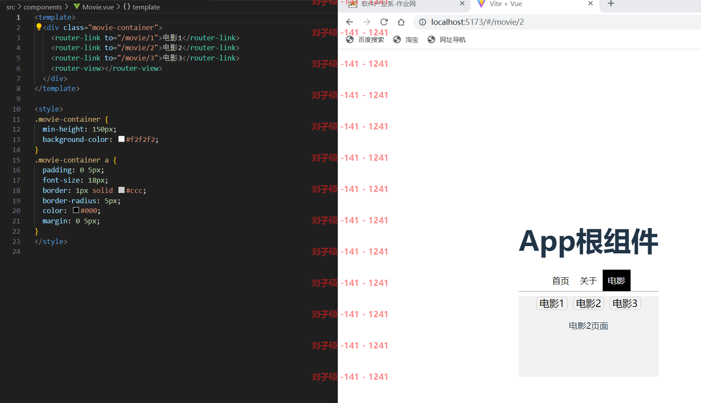701x403 pixels.
Task: Click the "/movie/3" string in the code
Action: (x=138, y=58)
